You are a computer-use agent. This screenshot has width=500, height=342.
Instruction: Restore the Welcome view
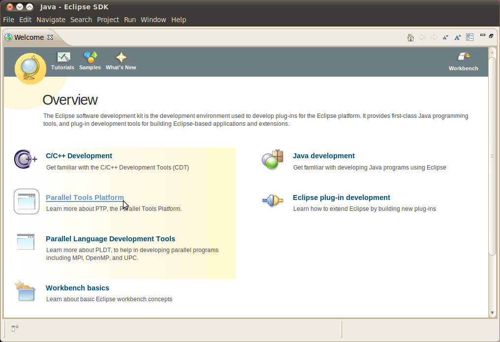pyautogui.click(x=492, y=36)
